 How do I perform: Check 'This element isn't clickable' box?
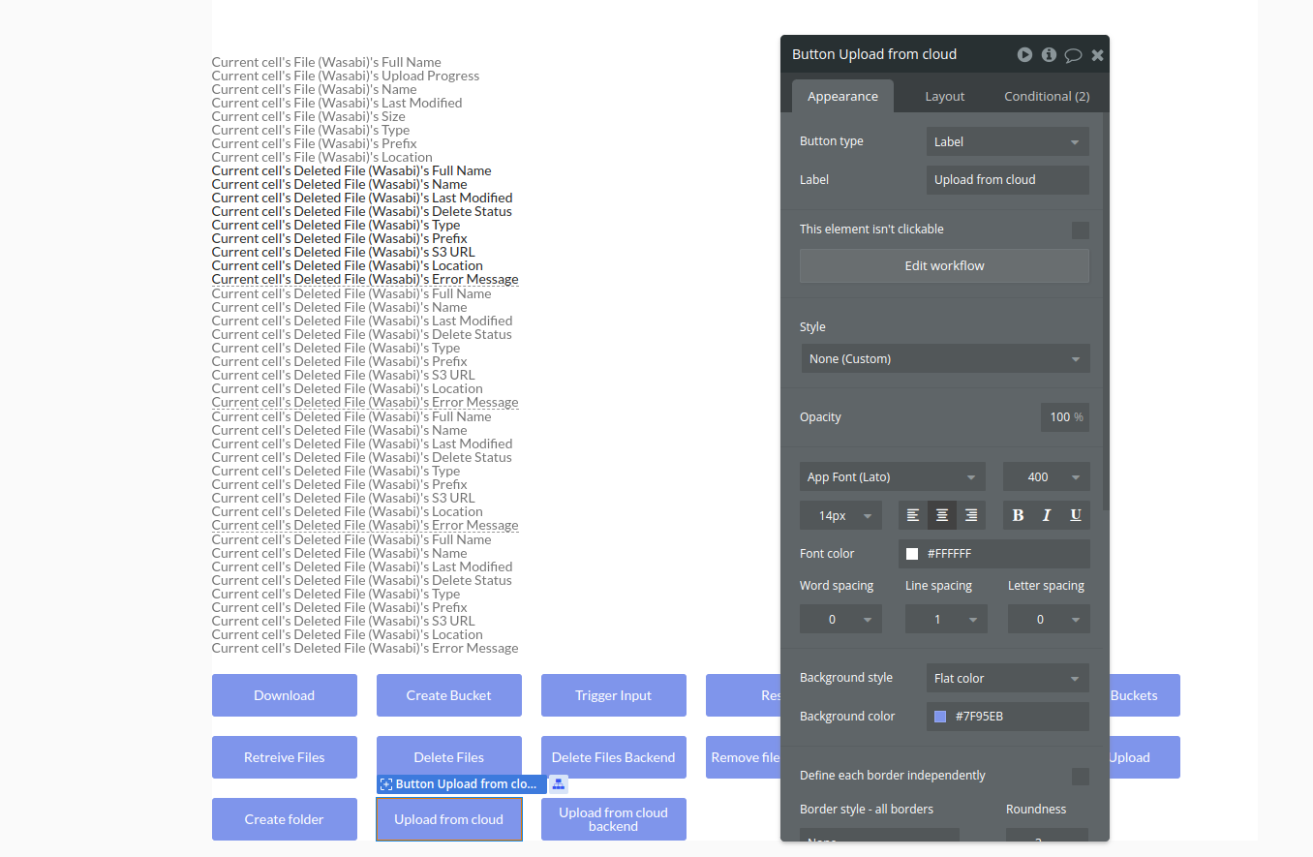(x=1081, y=230)
